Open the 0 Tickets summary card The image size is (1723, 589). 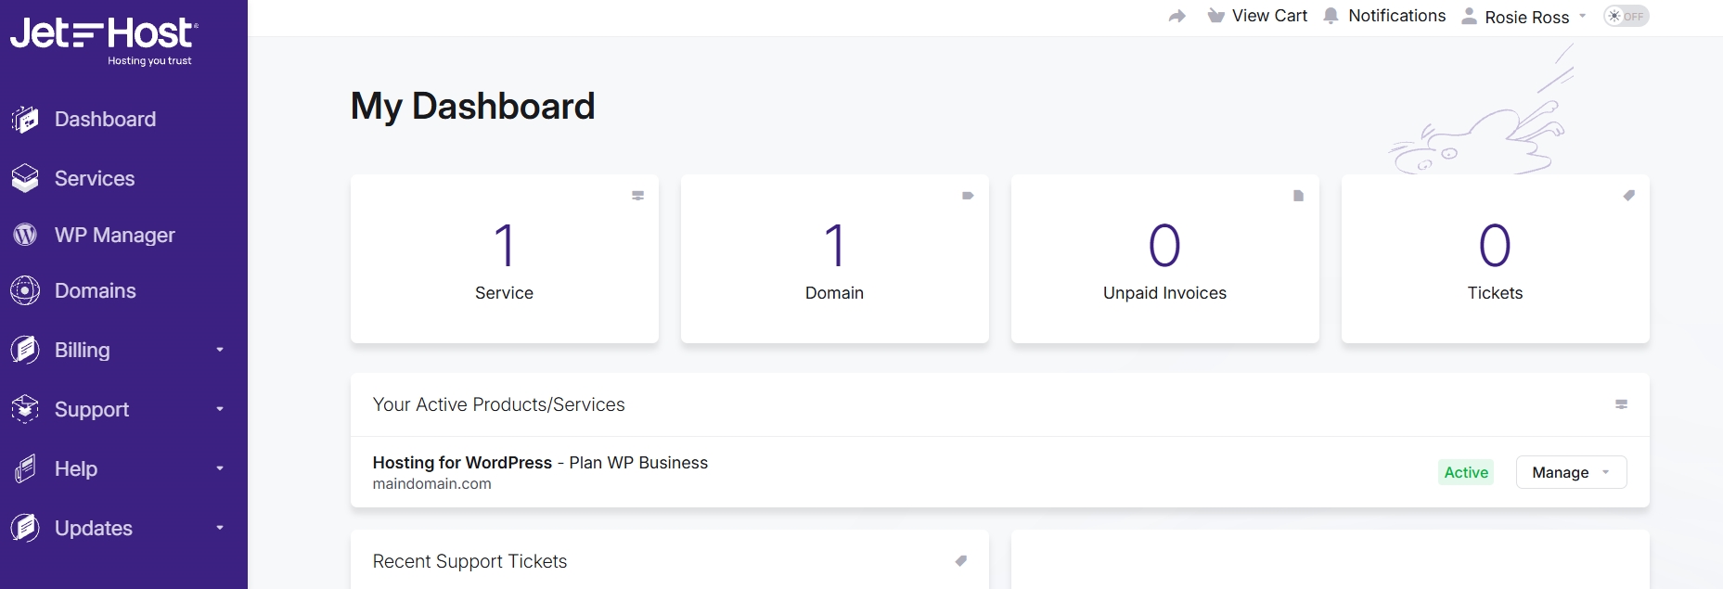click(1496, 259)
